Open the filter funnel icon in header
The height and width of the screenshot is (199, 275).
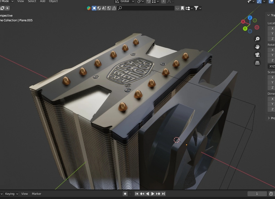[x=196, y=8]
